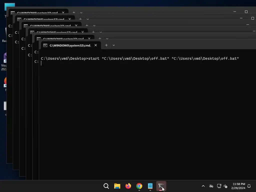Select the cmd tab of the third-from-back terminal

click(x=51, y=24)
